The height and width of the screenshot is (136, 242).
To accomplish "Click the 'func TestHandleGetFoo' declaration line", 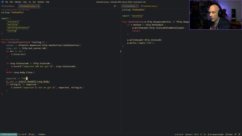I will pyautogui.click(x=24, y=42).
